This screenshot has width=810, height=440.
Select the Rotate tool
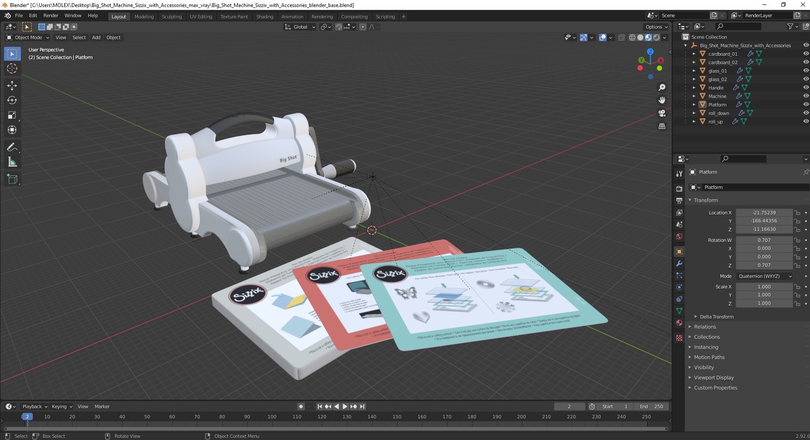pyautogui.click(x=12, y=100)
